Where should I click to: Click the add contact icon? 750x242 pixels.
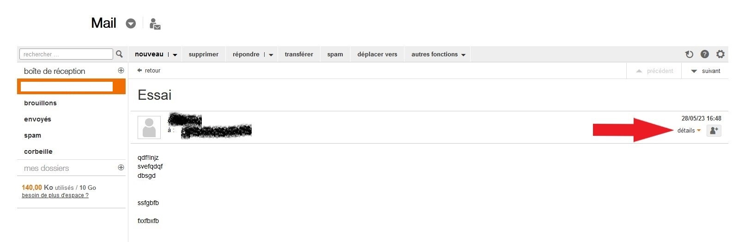[x=714, y=131]
